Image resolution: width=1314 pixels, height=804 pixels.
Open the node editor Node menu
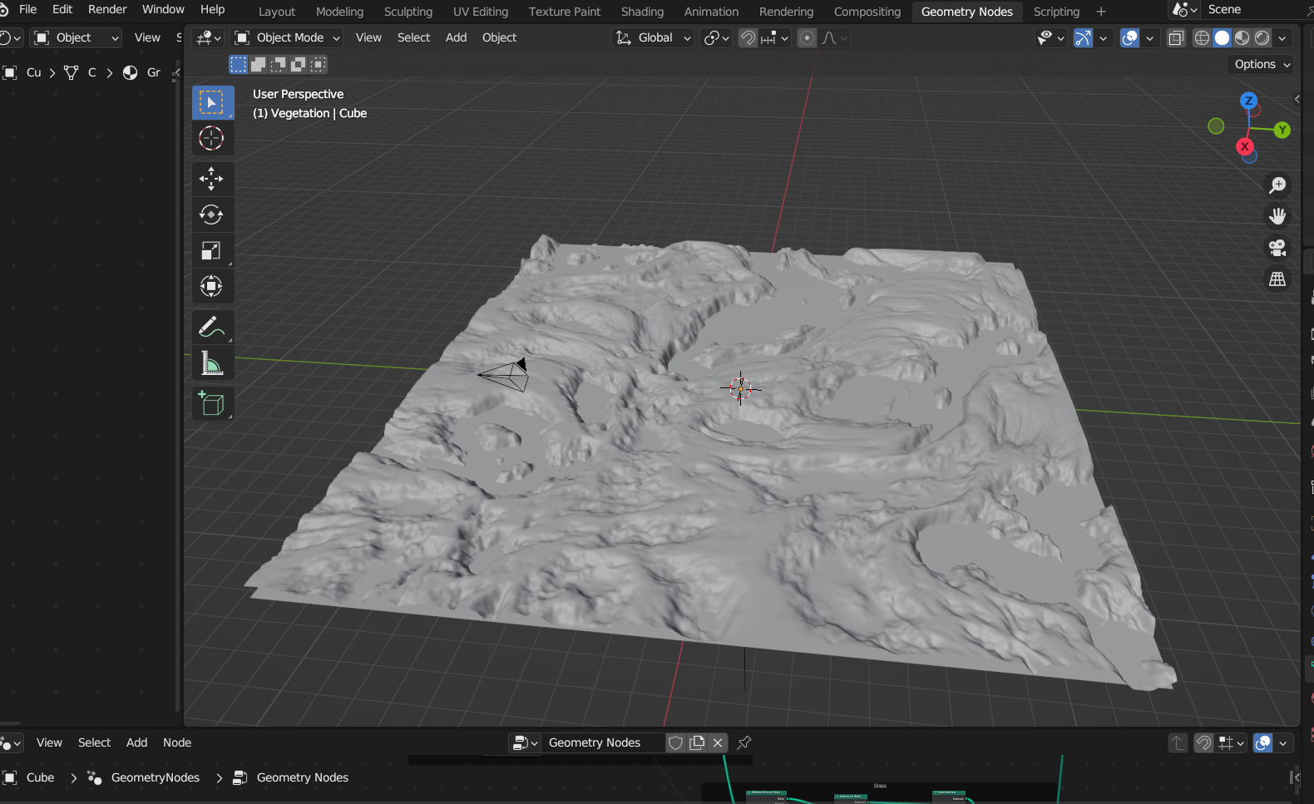coord(177,742)
